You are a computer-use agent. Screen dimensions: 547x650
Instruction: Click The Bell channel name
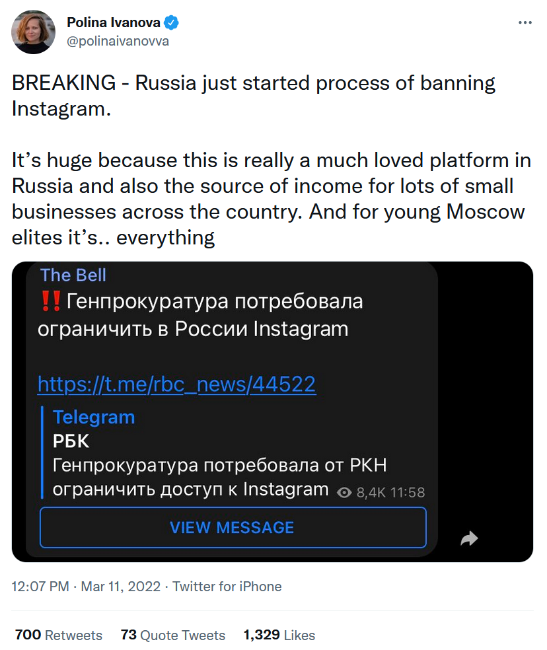[x=73, y=275]
